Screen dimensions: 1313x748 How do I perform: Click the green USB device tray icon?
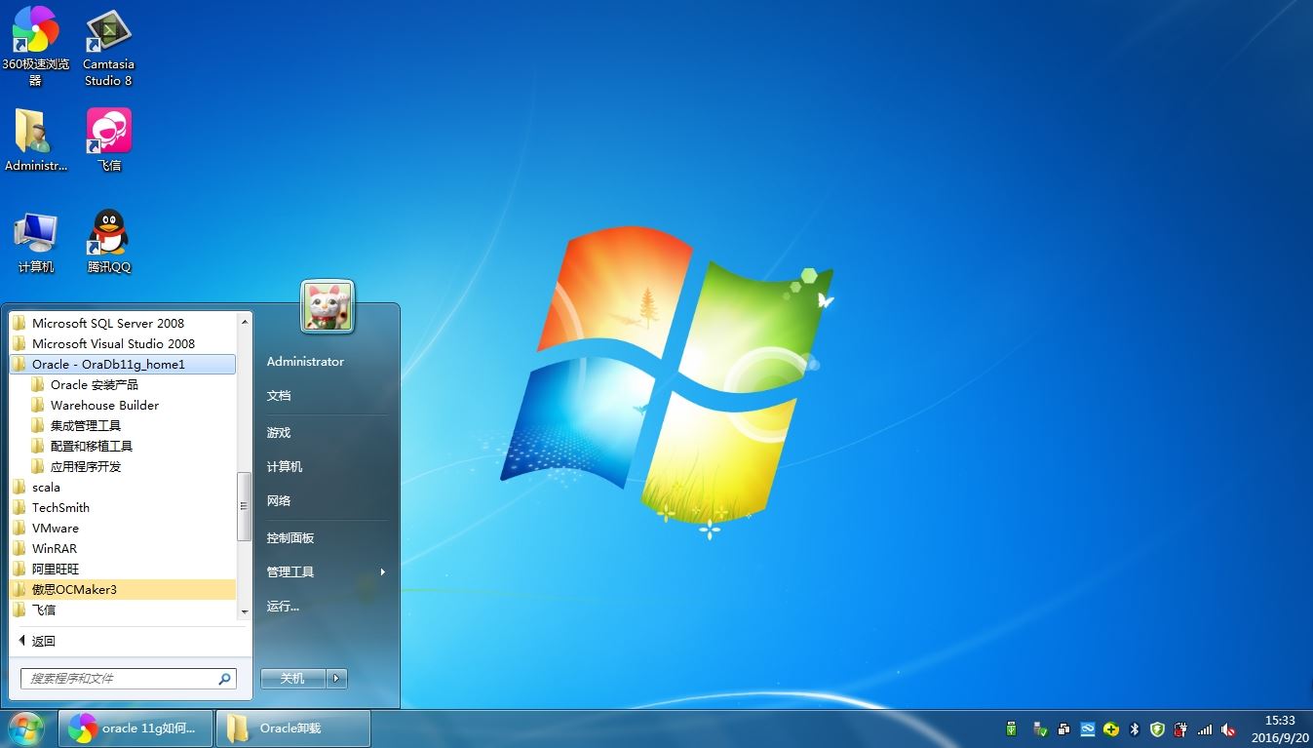tap(1012, 728)
